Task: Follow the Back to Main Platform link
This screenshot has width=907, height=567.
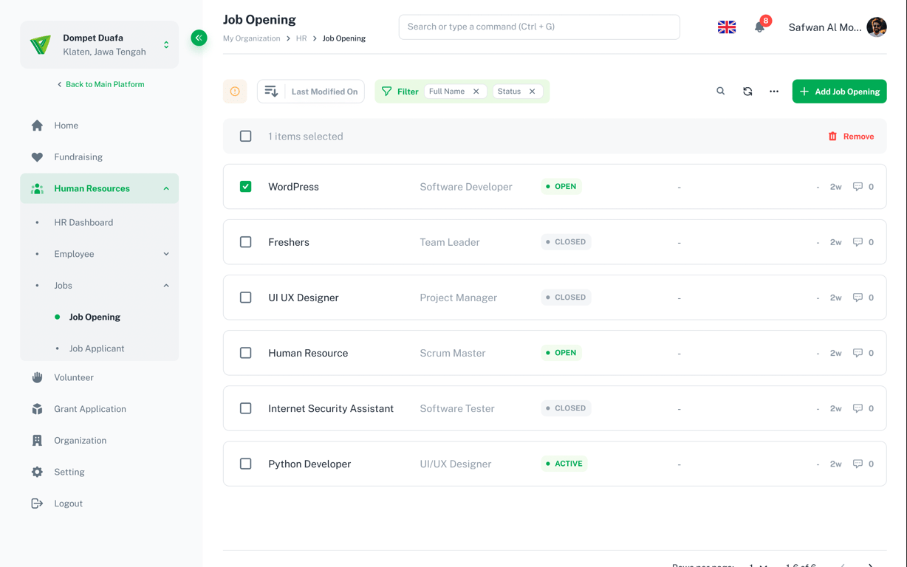Action: coord(100,84)
